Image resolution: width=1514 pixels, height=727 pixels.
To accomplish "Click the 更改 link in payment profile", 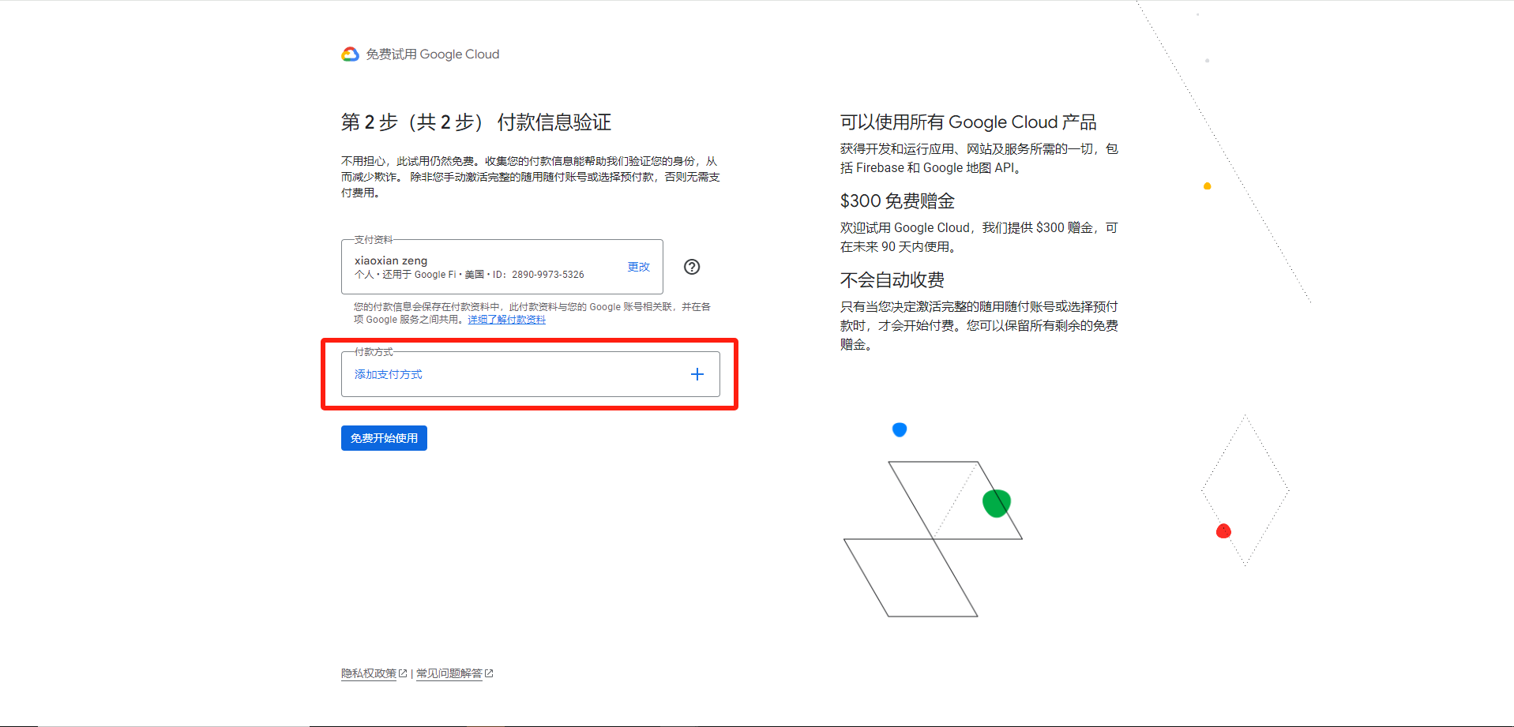I will tap(639, 267).
